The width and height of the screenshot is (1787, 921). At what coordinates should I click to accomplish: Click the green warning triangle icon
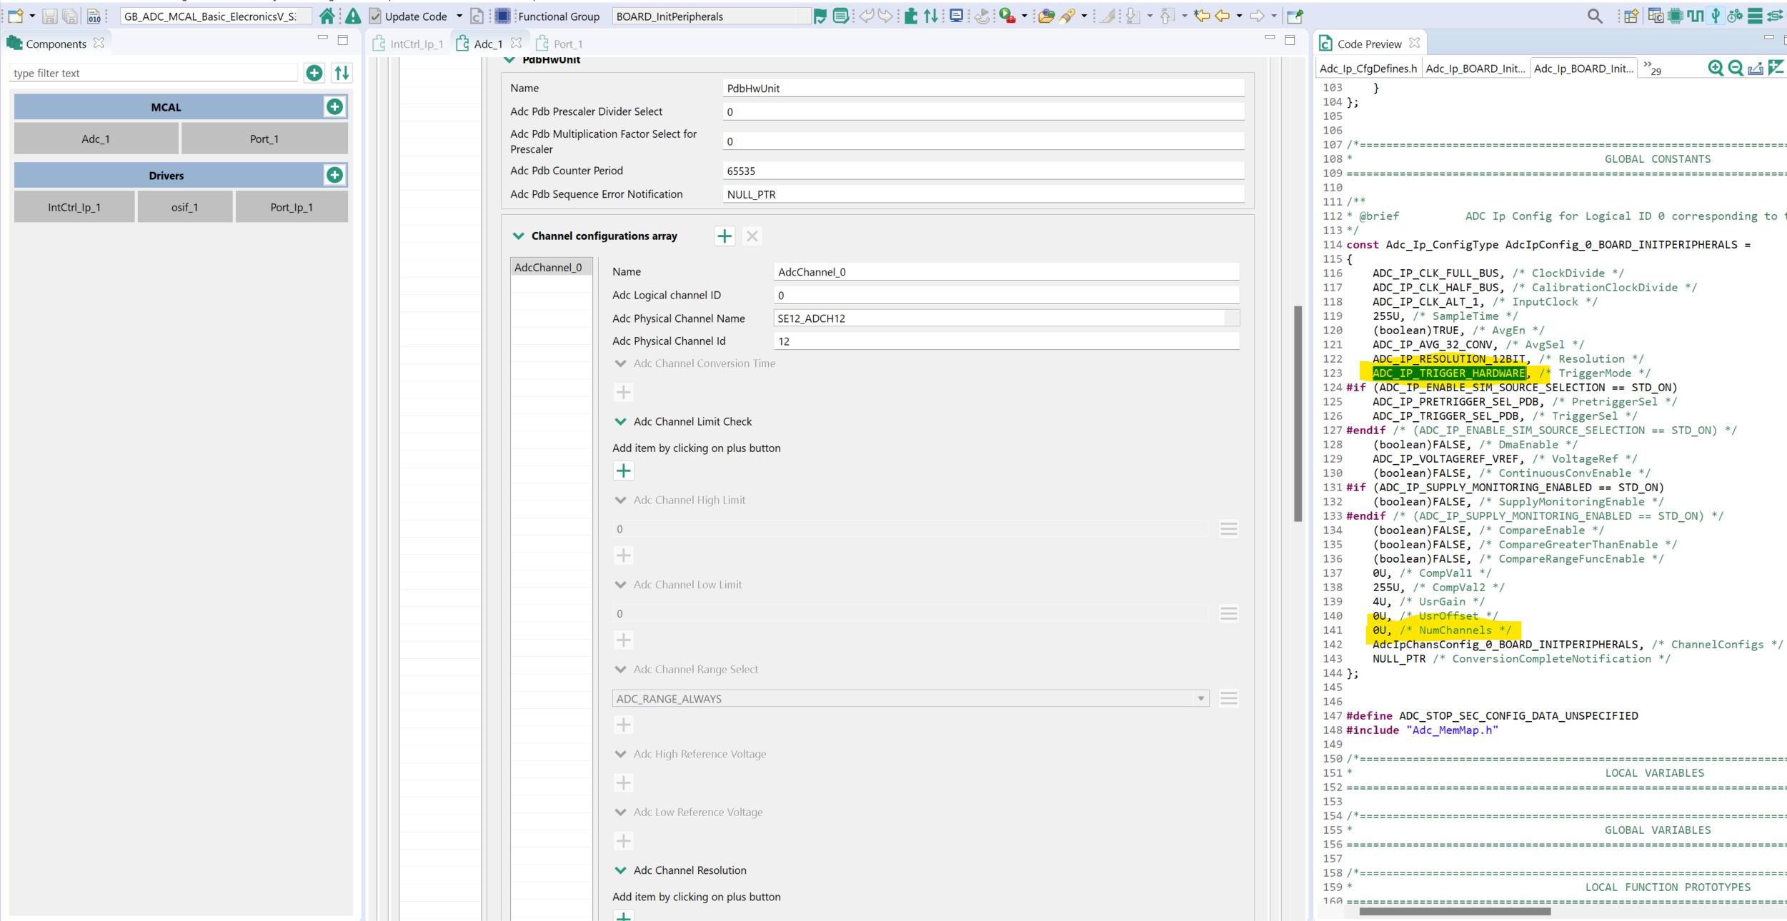point(353,16)
